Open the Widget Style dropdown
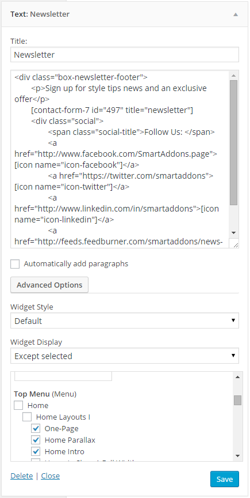The image size is (250, 498). tap(125, 321)
